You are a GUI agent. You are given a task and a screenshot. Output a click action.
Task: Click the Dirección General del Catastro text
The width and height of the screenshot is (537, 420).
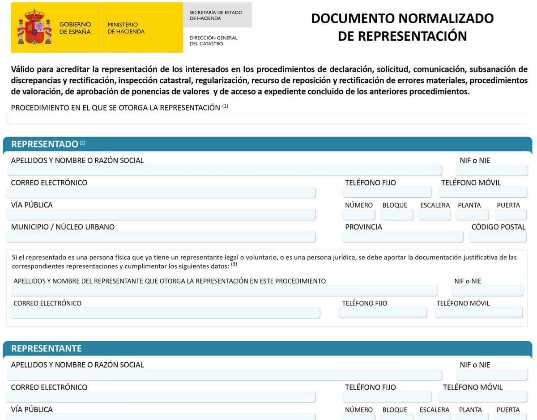point(213,41)
